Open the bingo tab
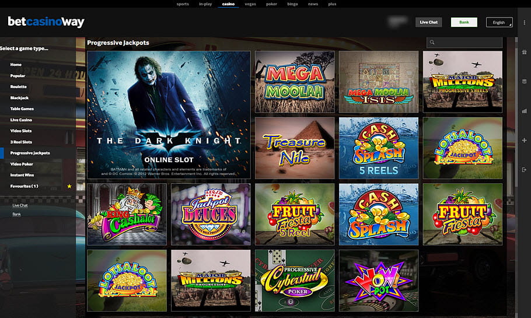Screen dimensions: 531x318 pyautogui.click(x=292, y=4)
